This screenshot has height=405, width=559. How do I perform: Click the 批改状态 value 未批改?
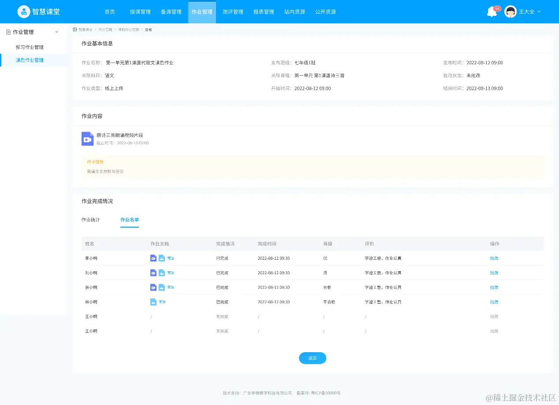coord(473,76)
